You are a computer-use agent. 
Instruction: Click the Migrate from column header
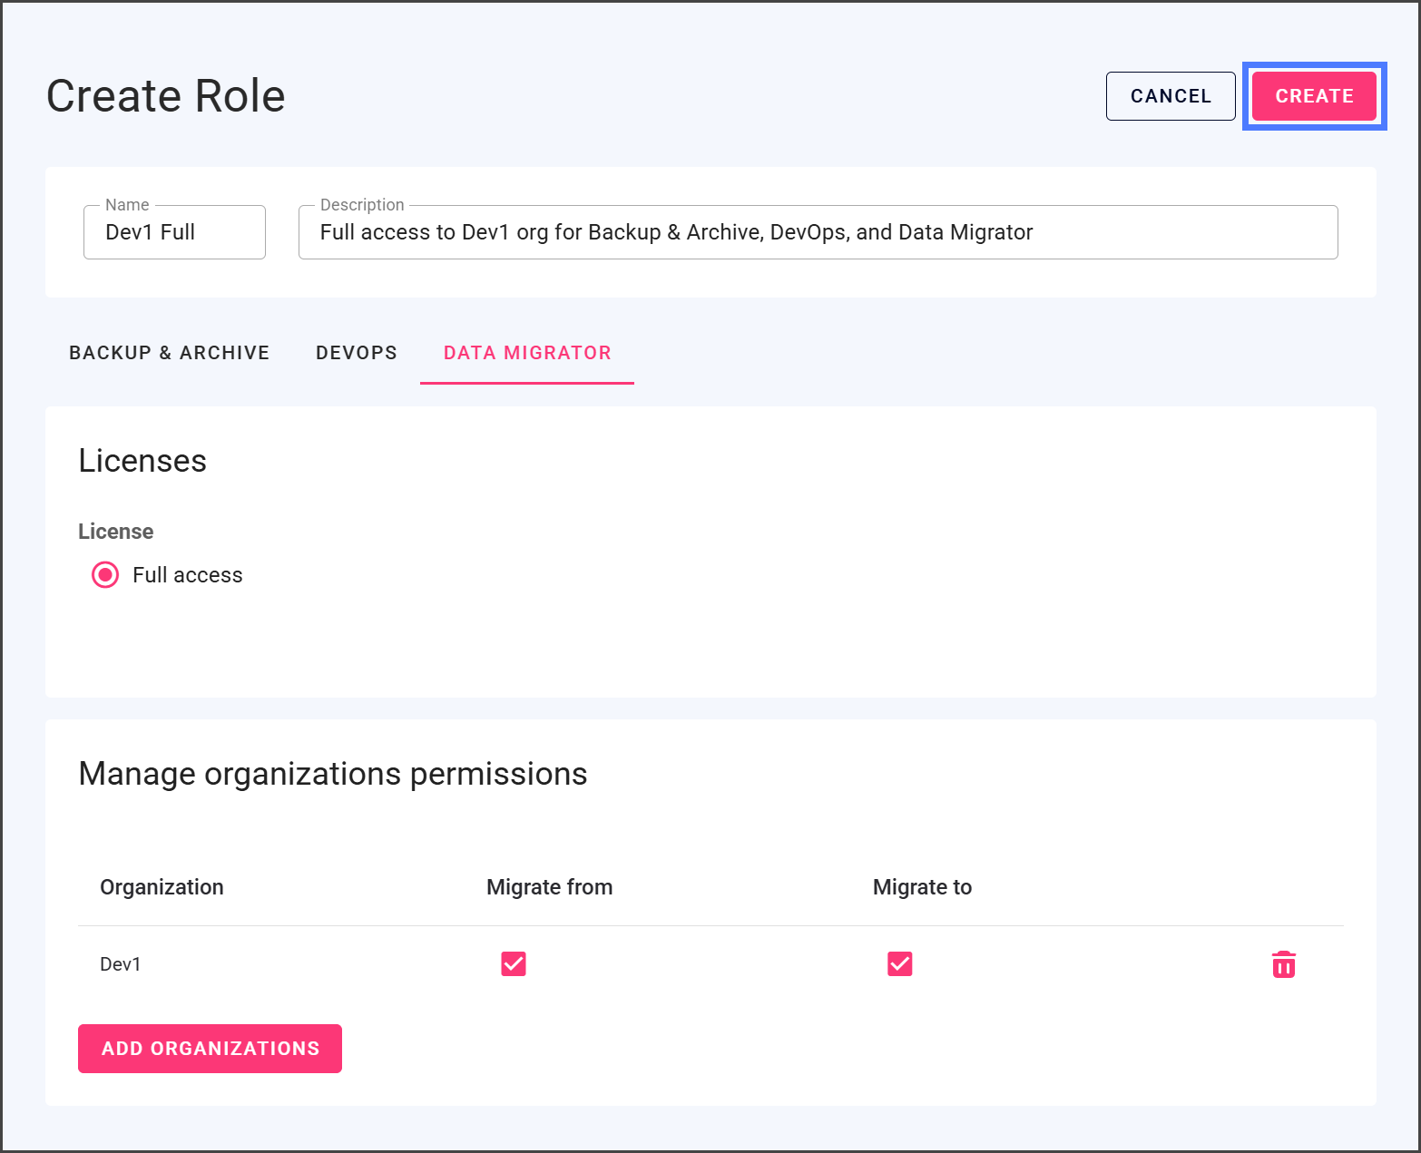coord(549,887)
